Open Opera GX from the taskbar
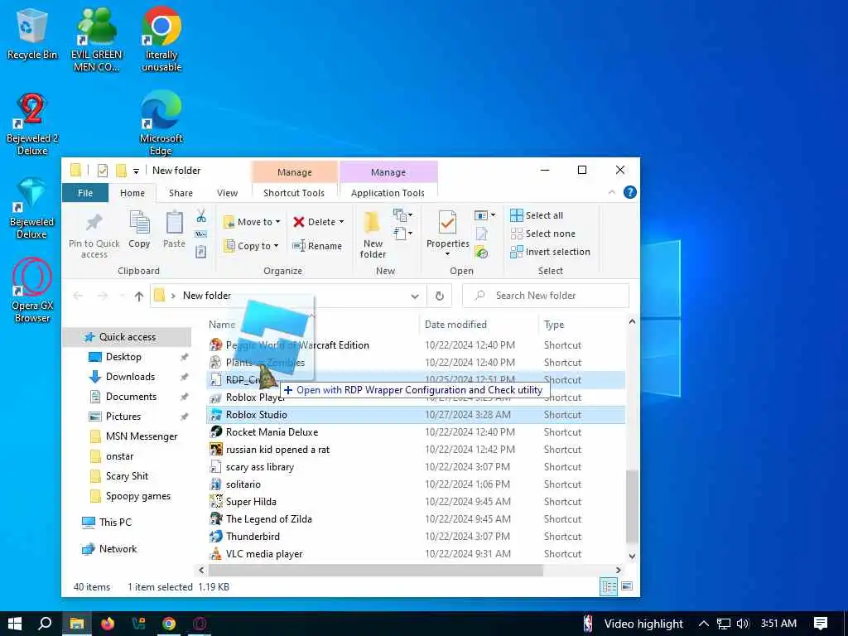Screen dimensions: 848x636 pyautogui.click(x=200, y=624)
